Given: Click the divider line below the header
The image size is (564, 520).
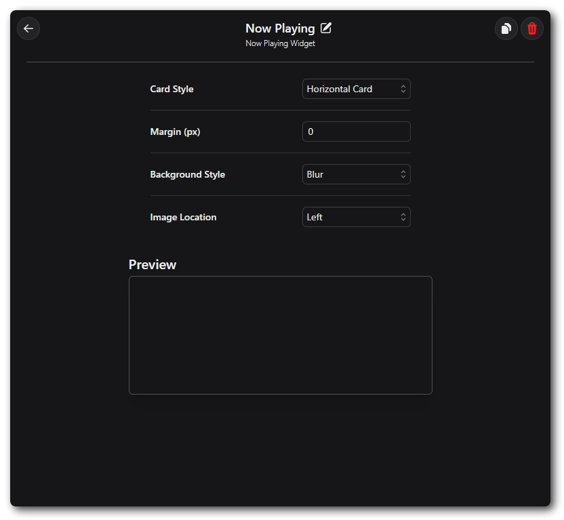Looking at the screenshot, I should [280, 62].
